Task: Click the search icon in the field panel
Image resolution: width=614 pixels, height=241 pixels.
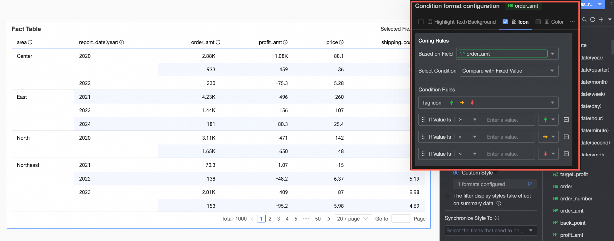Action: [x=584, y=19]
